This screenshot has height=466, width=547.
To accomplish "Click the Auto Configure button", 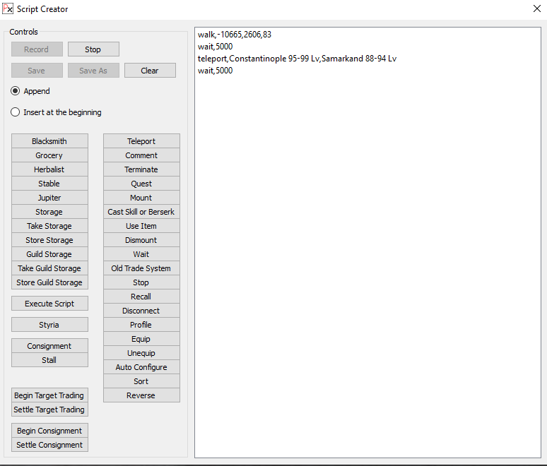I will (x=141, y=367).
